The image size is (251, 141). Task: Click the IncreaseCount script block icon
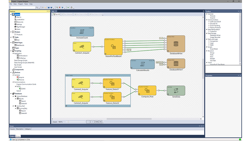tap(81, 32)
